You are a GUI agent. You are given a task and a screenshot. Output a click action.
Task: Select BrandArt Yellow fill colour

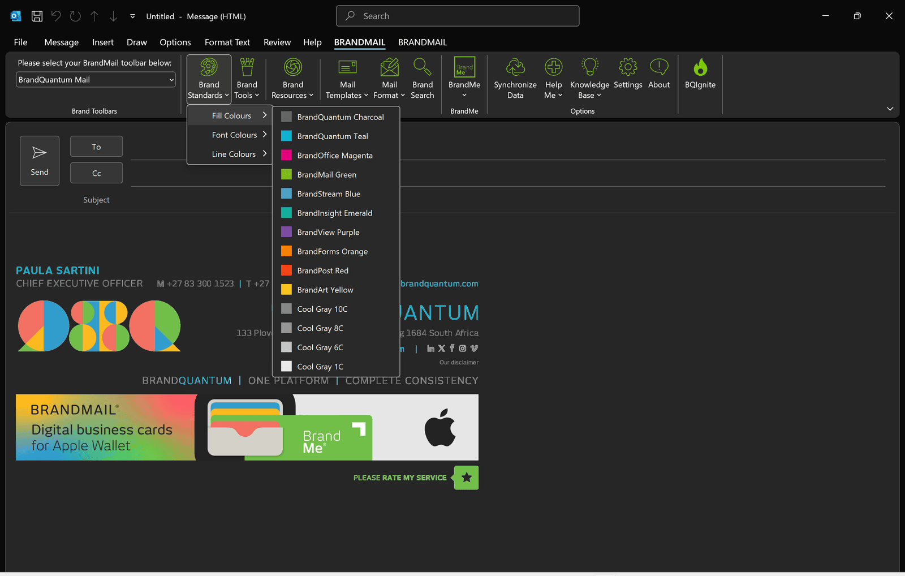click(336, 290)
